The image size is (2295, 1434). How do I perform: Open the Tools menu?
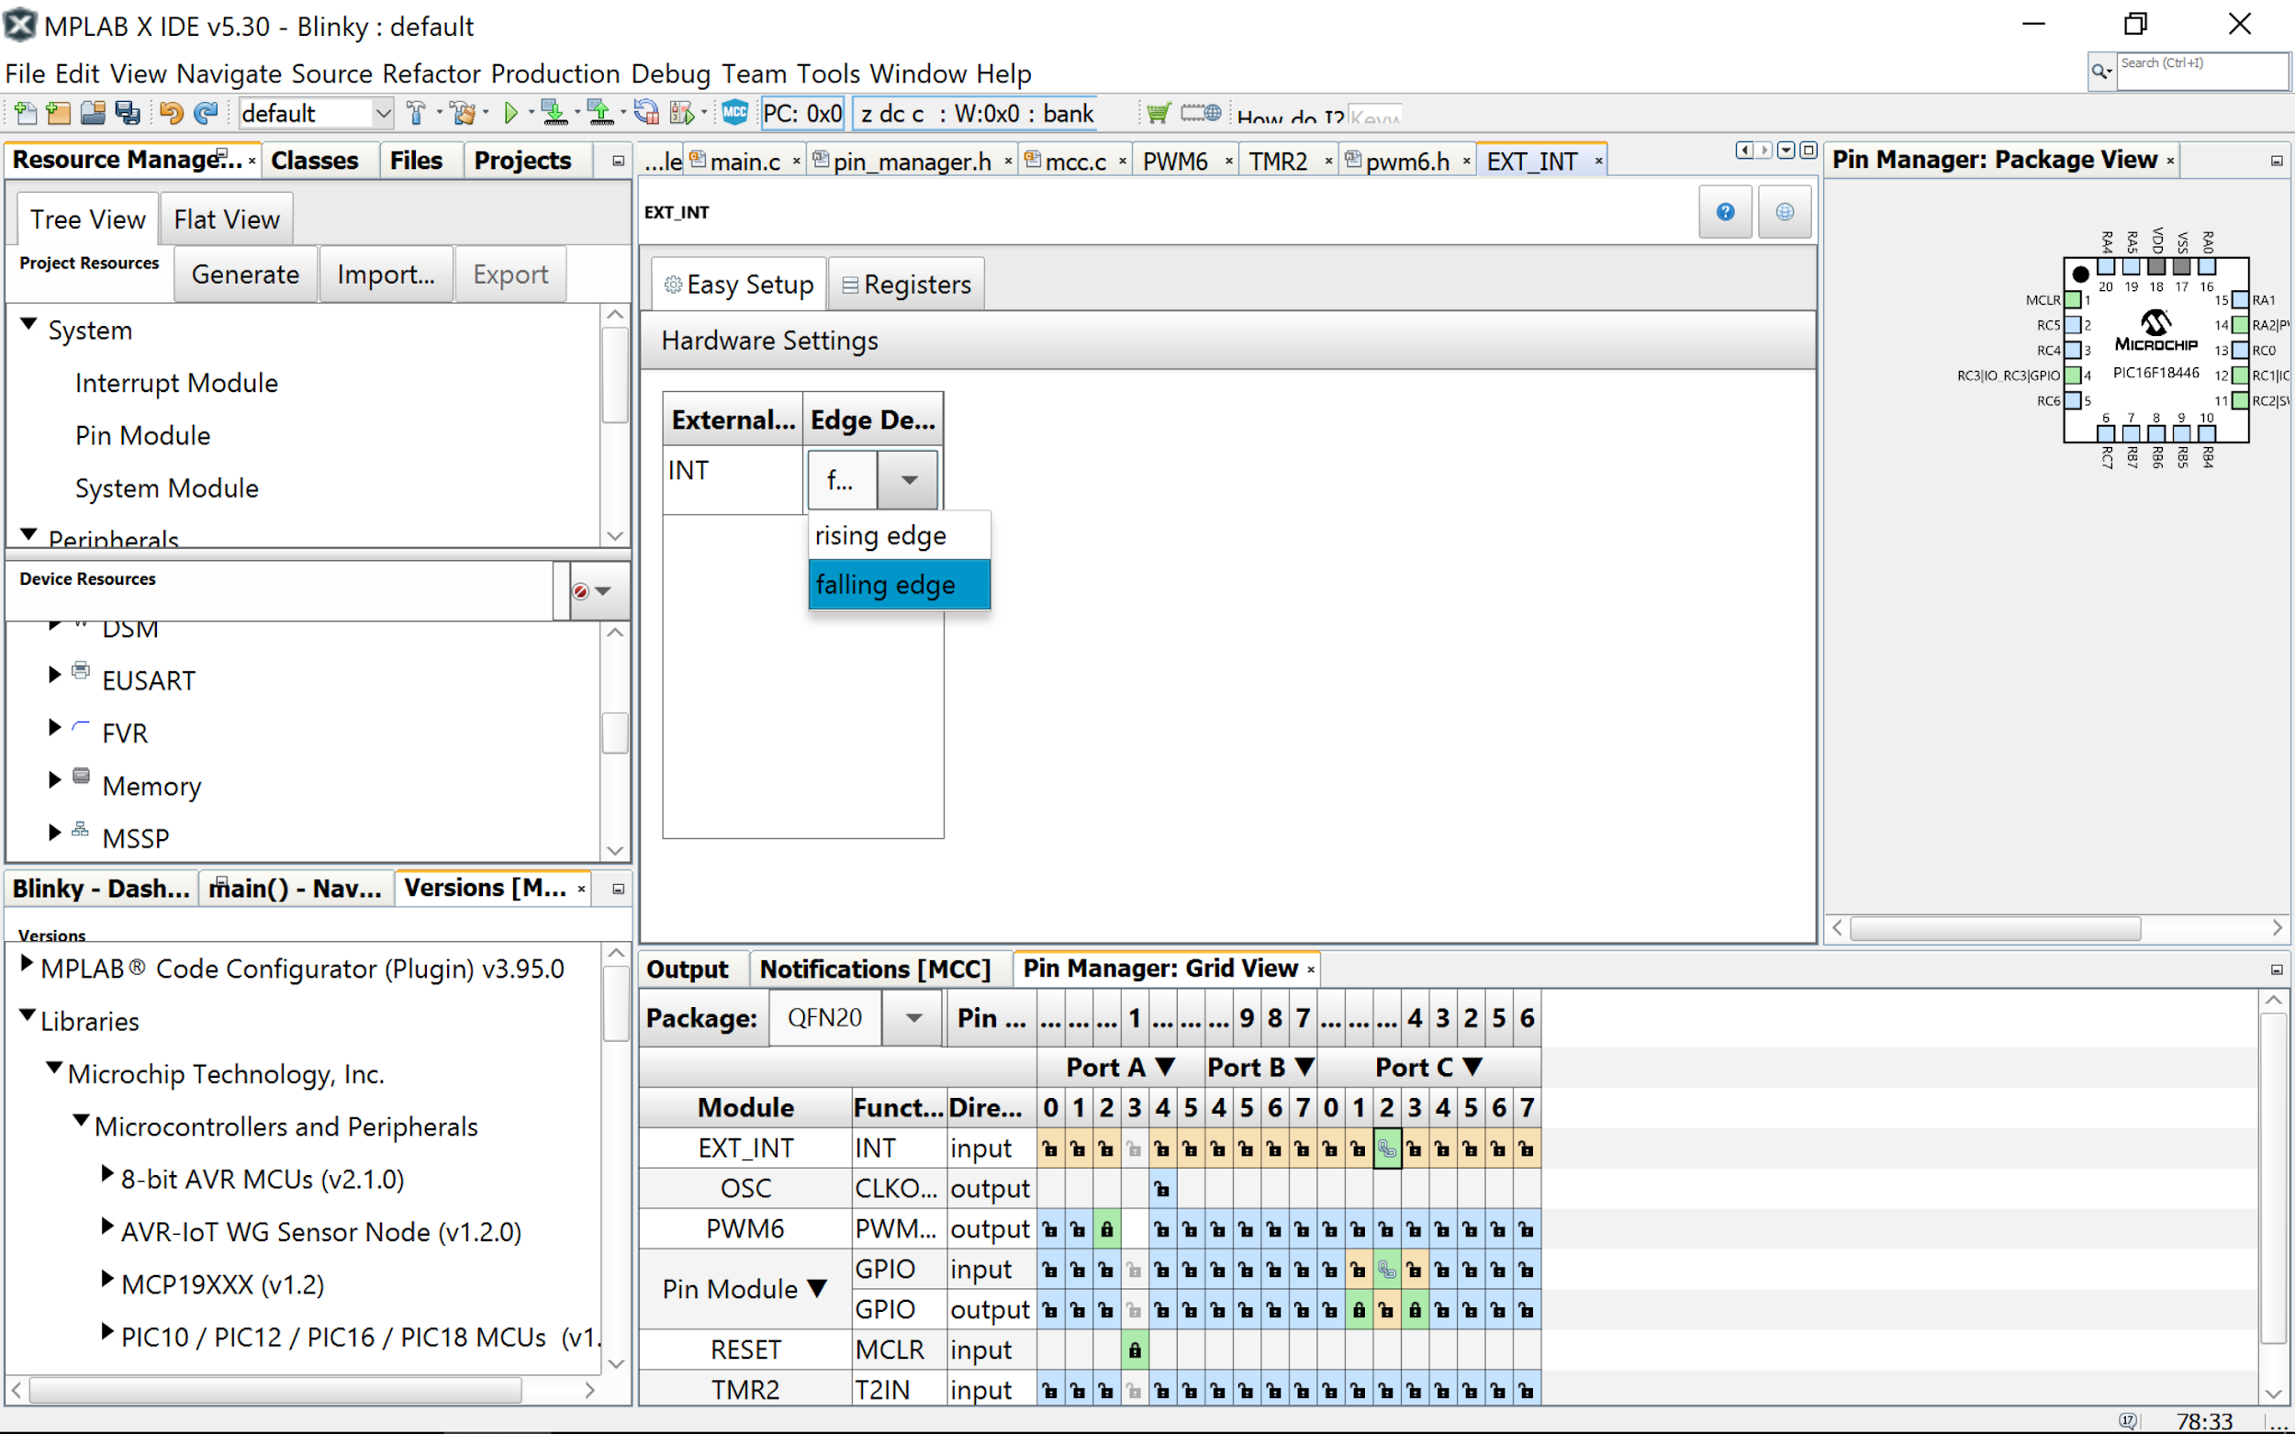pyautogui.click(x=828, y=73)
